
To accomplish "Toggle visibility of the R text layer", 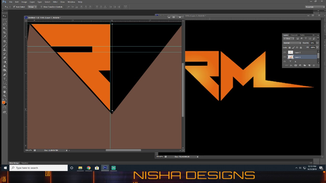I will [284, 62].
